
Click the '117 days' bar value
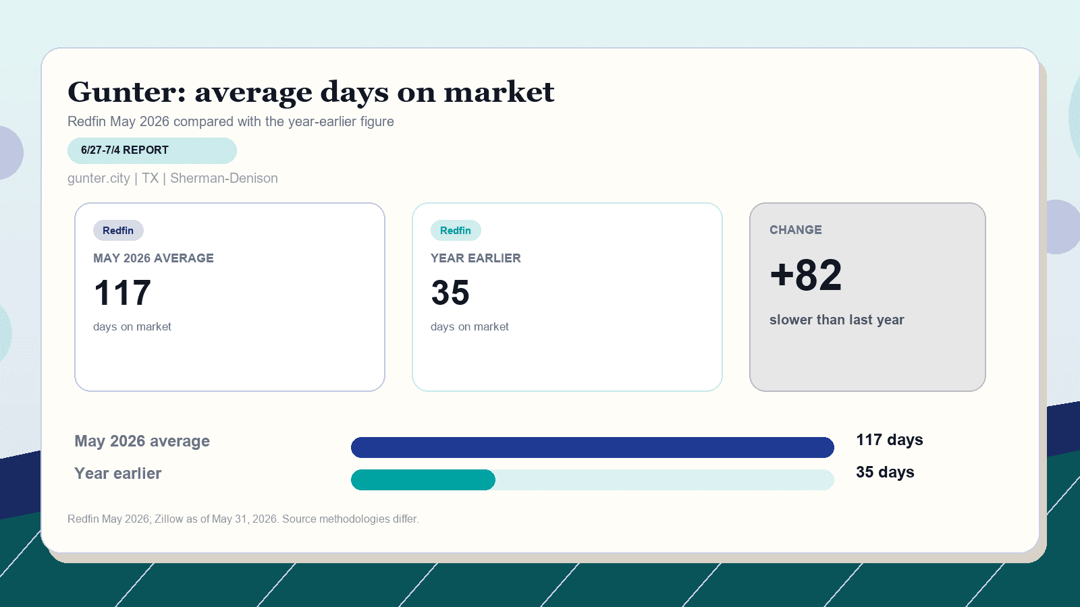click(x=890, y=440)
